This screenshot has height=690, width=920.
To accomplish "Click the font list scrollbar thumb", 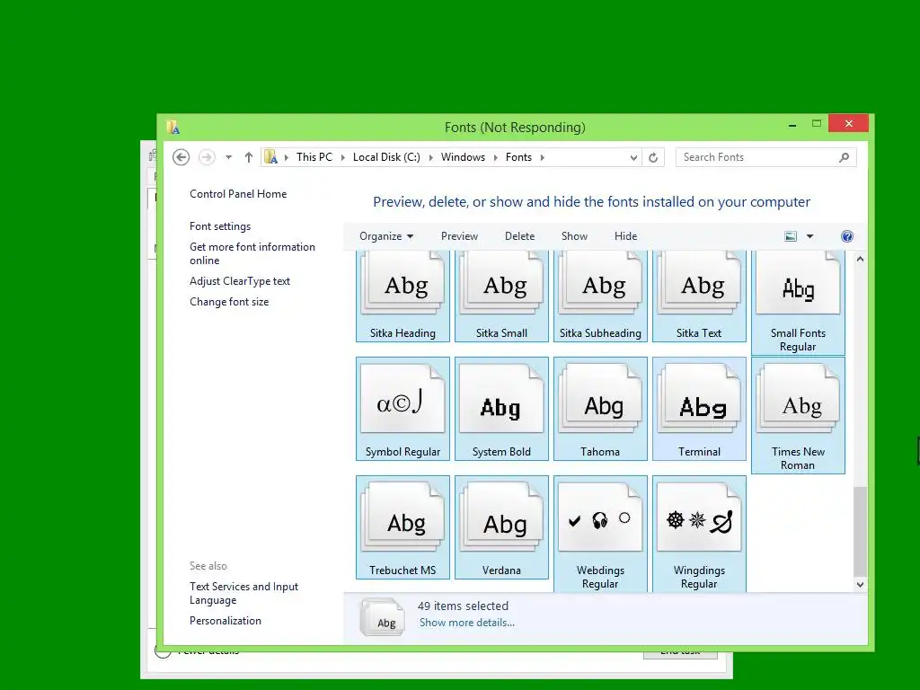I will point(860,532).
